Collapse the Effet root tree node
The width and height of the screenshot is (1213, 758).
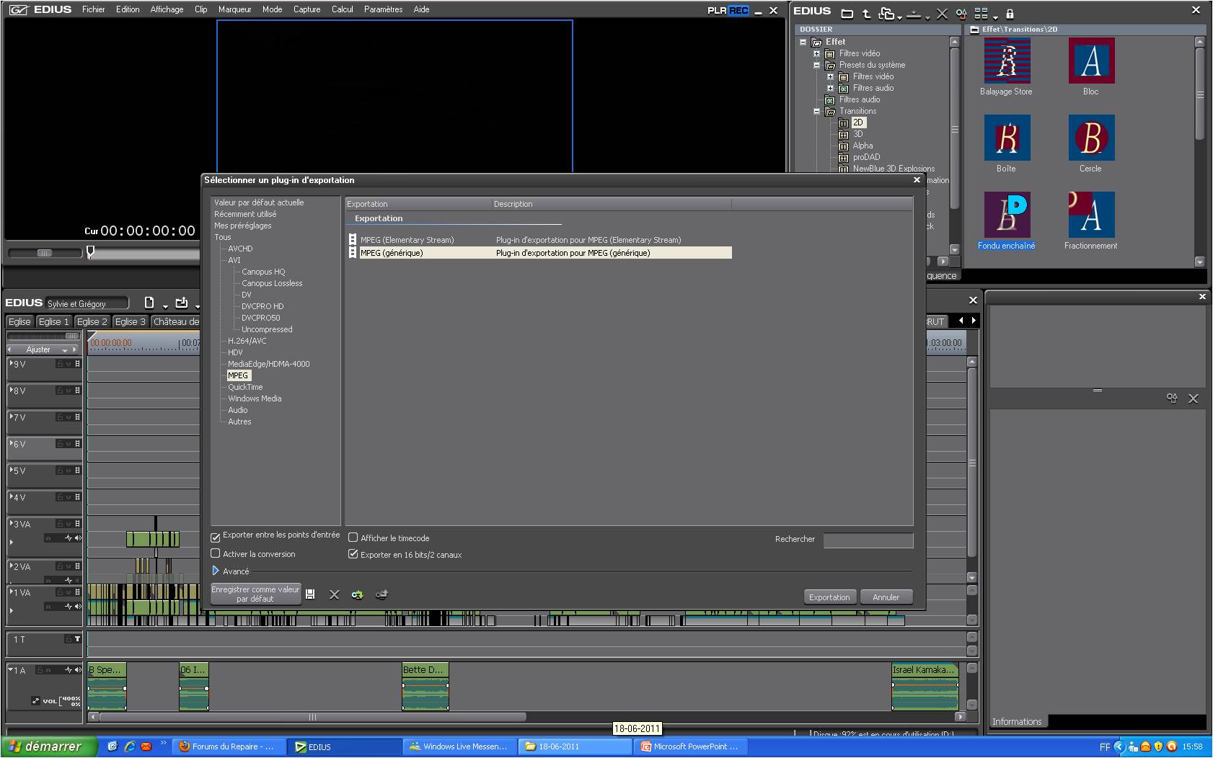[803, 43]
